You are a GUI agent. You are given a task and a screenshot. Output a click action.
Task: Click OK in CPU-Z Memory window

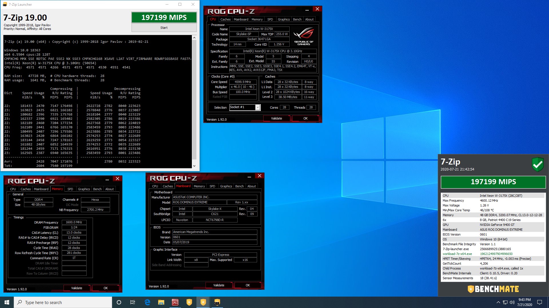pyautogui.click(x=106, y=288)
